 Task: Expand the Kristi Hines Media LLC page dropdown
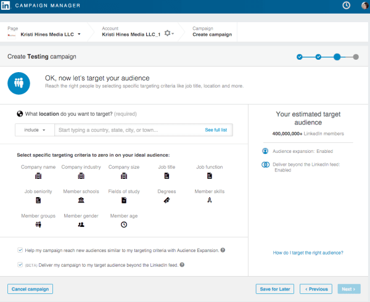(80, 34)
